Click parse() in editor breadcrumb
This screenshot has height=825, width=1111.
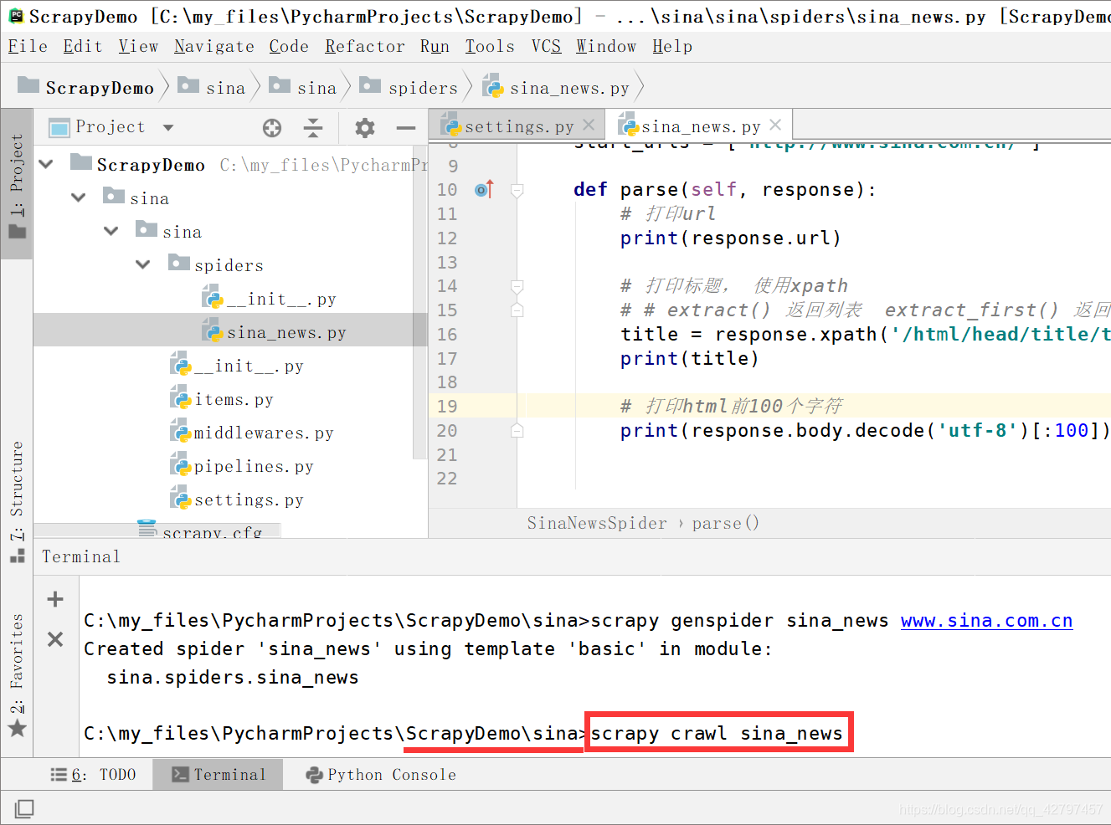coord(725,523)
